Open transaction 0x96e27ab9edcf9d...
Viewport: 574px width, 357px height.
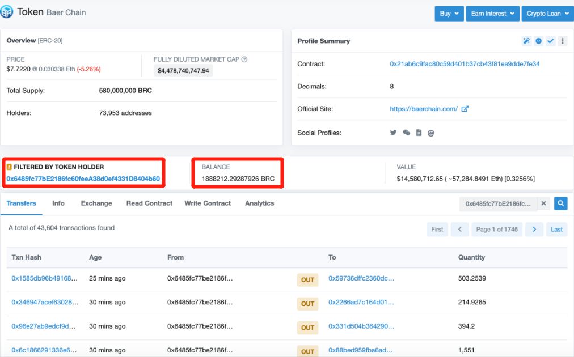click(43, 326)
